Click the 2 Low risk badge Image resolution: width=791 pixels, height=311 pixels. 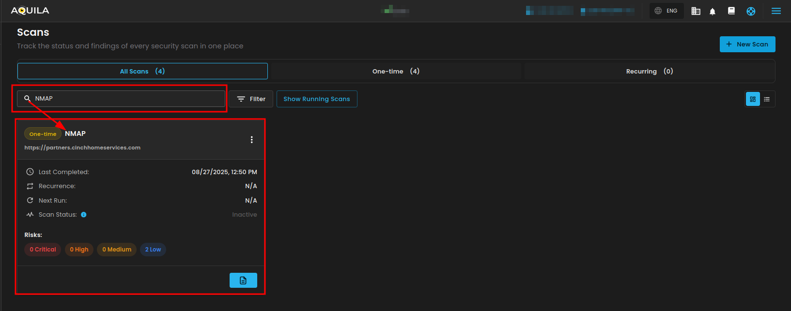pyautogui.click(x=153, y=250)
